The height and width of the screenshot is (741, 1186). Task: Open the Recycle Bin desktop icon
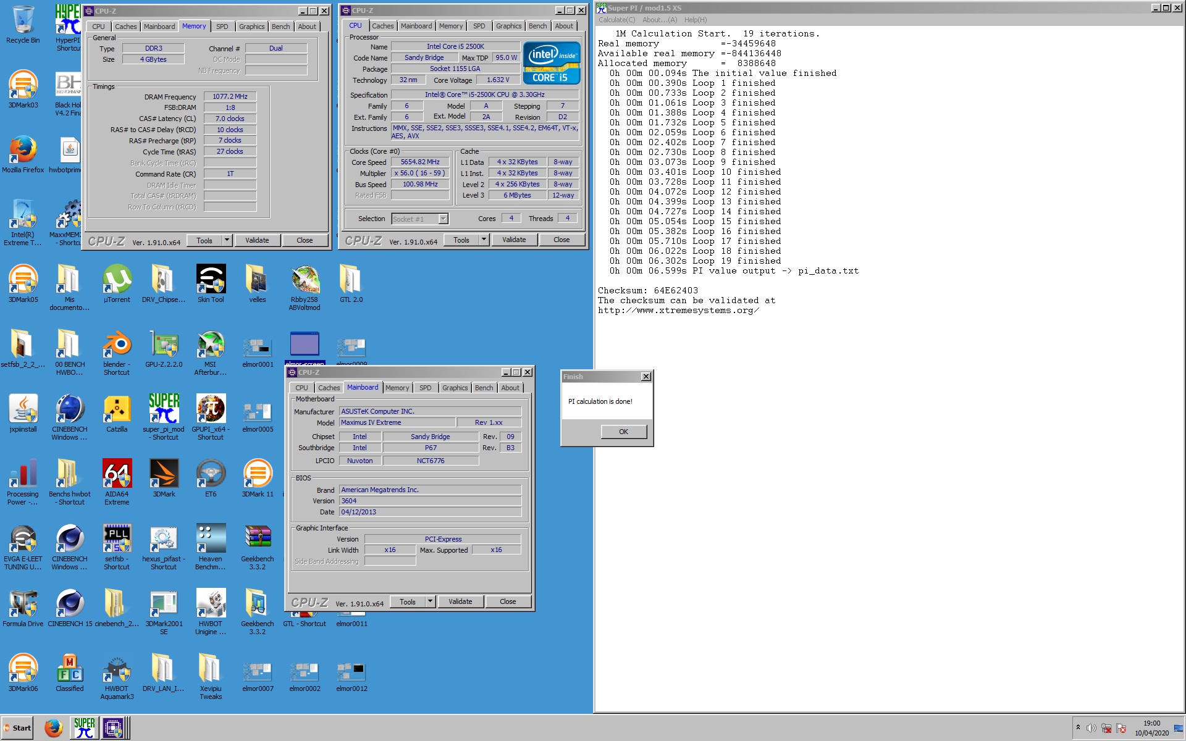click(23, 25)
